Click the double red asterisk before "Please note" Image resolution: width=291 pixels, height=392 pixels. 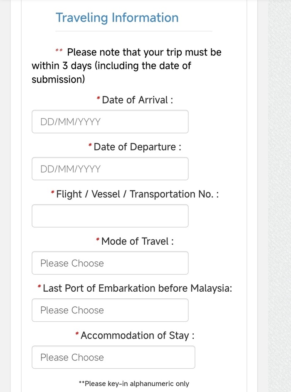[59, 51]
